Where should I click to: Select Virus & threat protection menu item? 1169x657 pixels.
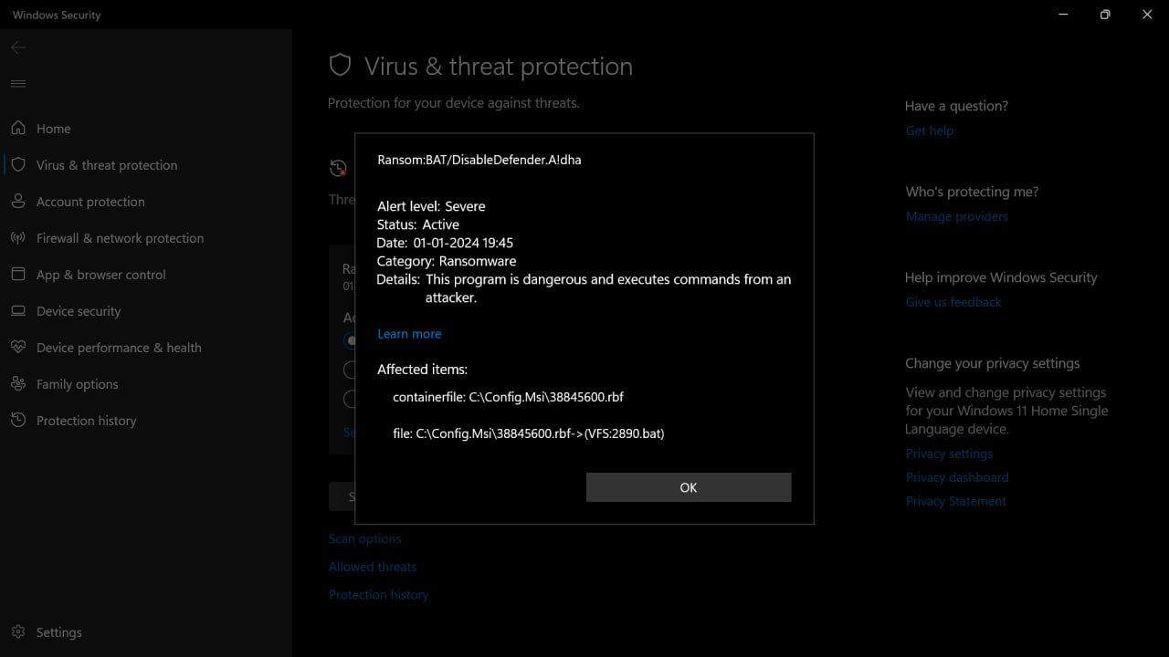106,165
